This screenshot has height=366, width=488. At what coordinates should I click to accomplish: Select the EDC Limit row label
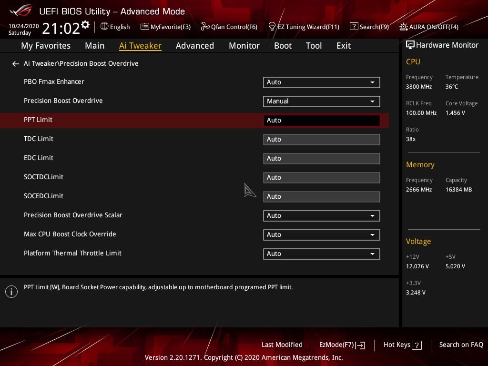39,158
